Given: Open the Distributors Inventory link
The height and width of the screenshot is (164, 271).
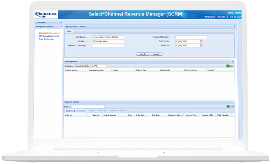Looking at the screenshot, I should click(49, 33).
